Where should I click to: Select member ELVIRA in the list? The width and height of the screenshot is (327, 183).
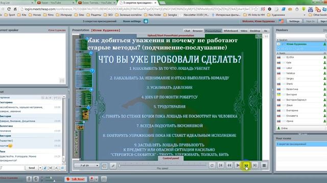tap(301, 57)
